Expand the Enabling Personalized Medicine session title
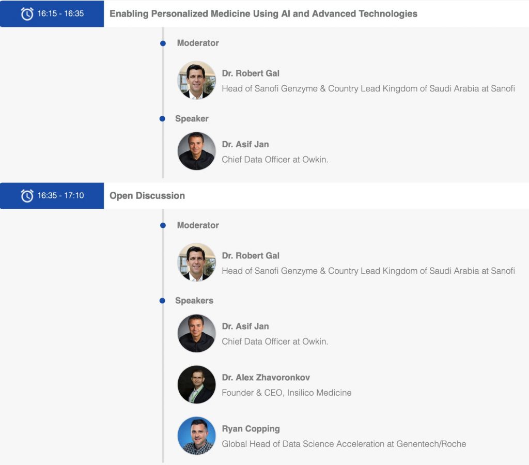The height and width of the screenshot is (465, 529). pyautogui.click(x=263, y=14)
